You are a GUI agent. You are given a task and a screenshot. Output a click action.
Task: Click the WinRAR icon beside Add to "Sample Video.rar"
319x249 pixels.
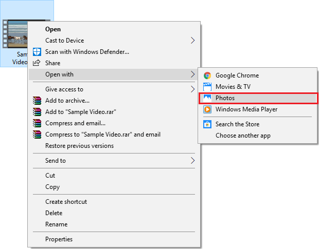click(37, 112)
